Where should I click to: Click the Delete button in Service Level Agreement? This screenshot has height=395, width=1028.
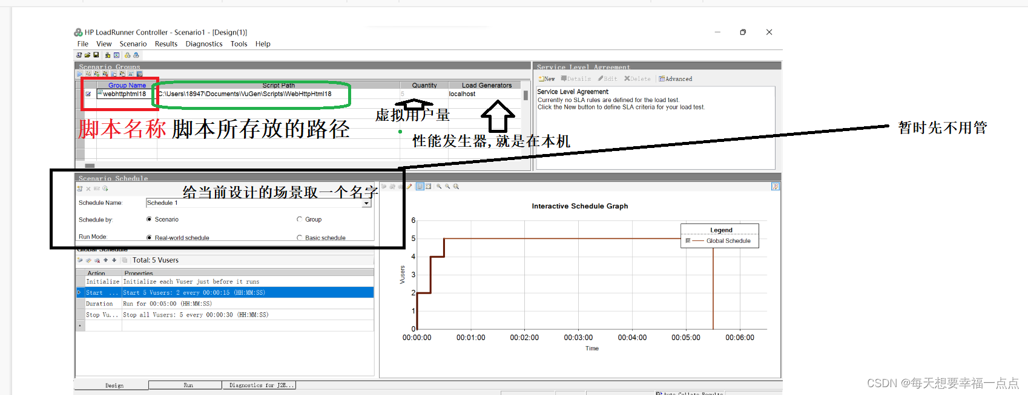pos(638,79)
